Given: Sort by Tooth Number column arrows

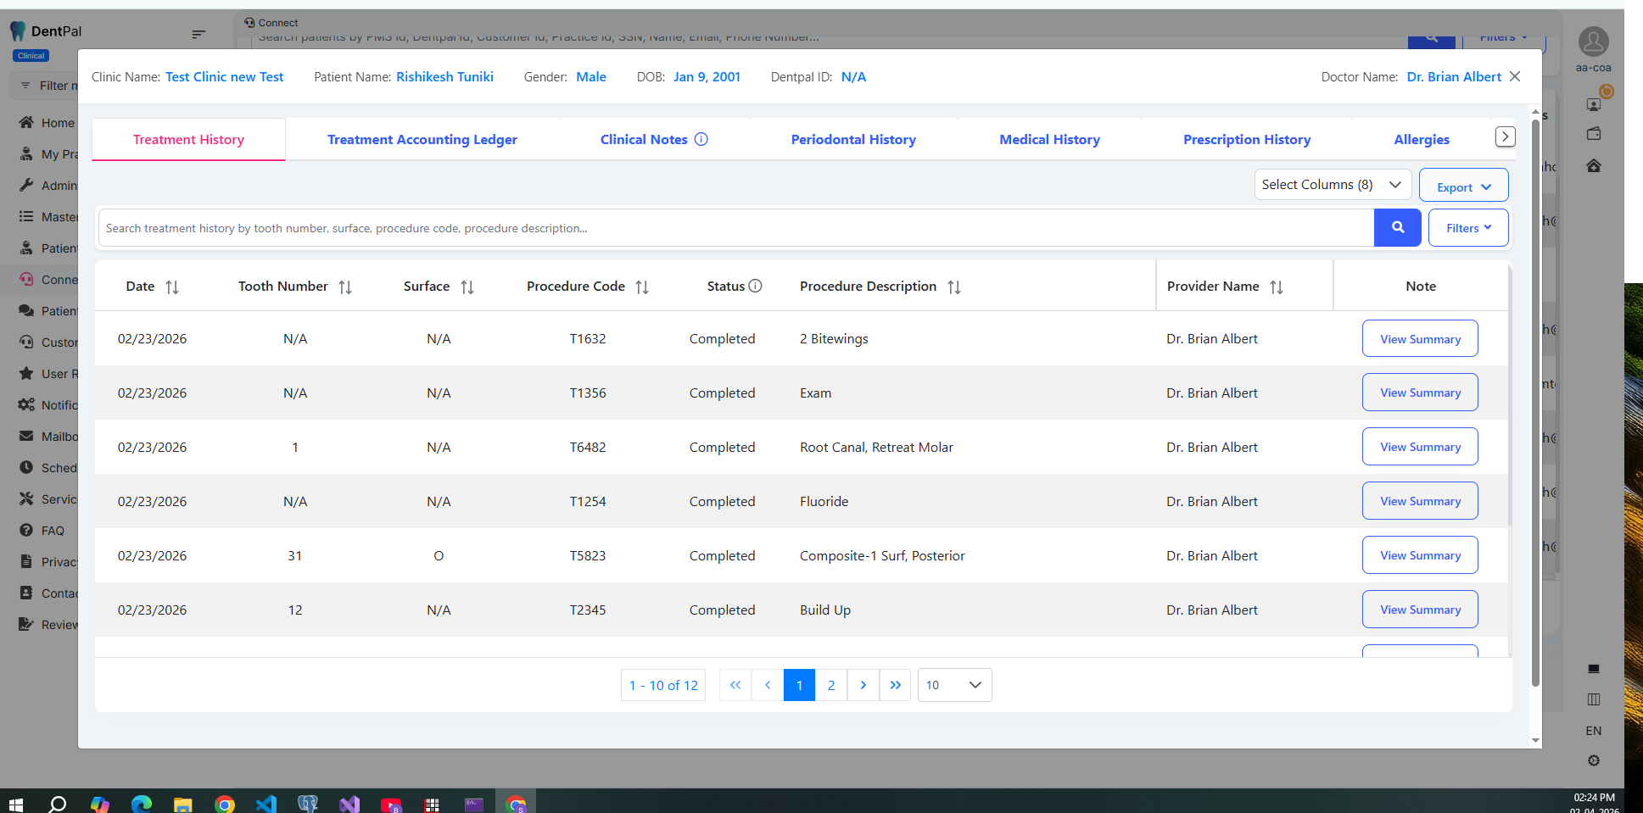Looking at the screenshot, I should [344, 287].
